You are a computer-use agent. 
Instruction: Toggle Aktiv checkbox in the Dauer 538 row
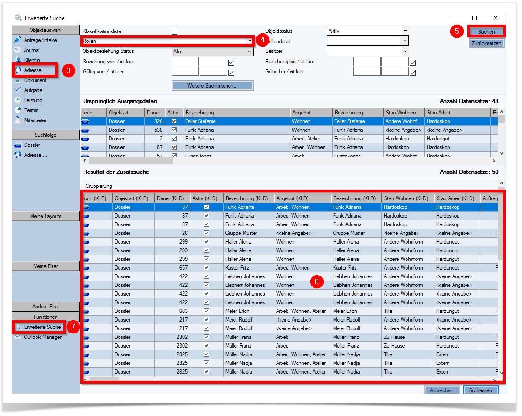174,130
